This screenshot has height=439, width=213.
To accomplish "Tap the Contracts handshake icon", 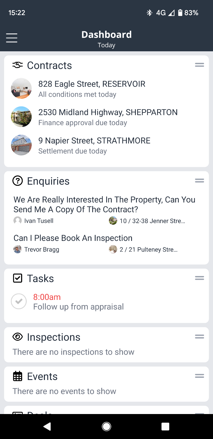I will (x=18, y=65).
